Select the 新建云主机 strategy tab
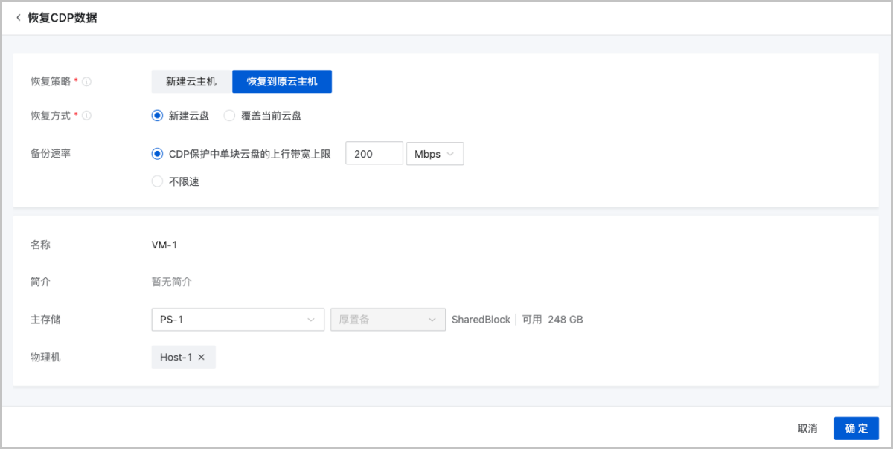Screen dimensions: 893x449 coord(191,82)
